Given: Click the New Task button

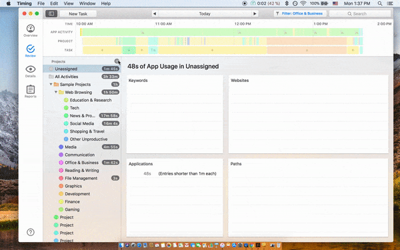Looking at the screenshot, I should coord(78,14).
